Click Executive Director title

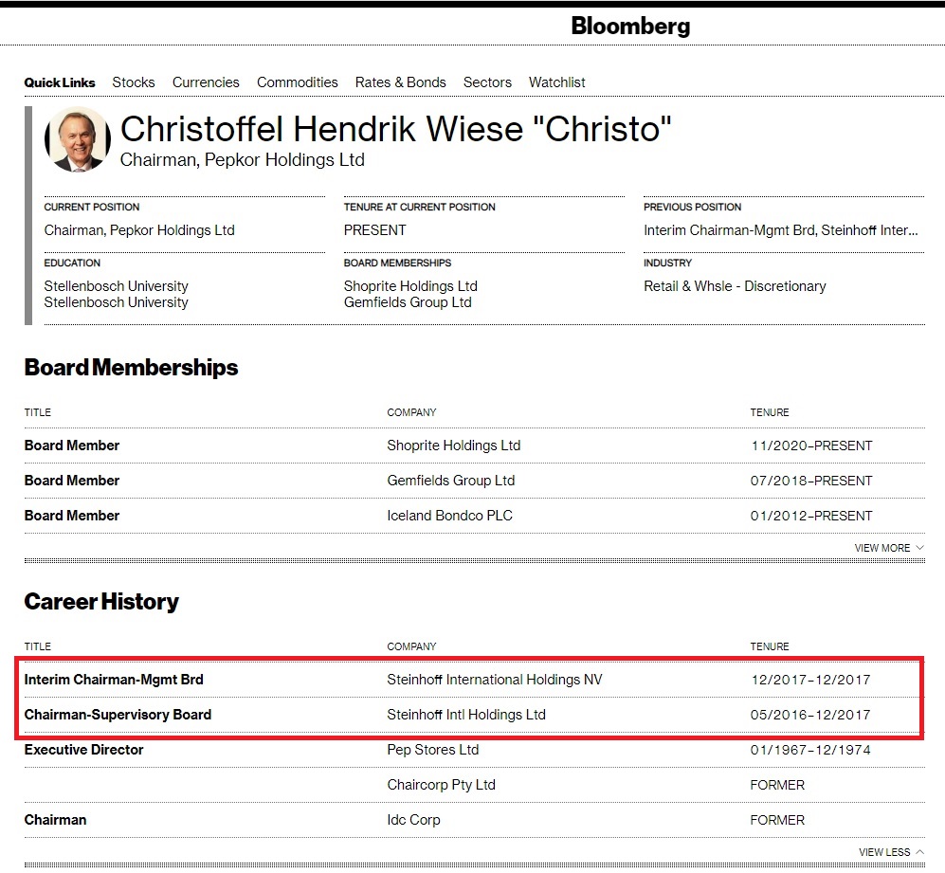[x=83, y=750]
